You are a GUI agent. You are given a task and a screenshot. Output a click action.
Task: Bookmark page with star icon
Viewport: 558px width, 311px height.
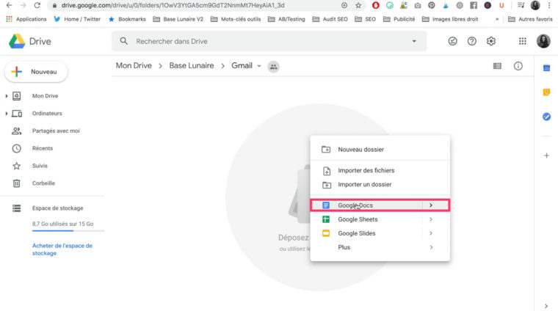coord(358,5)
